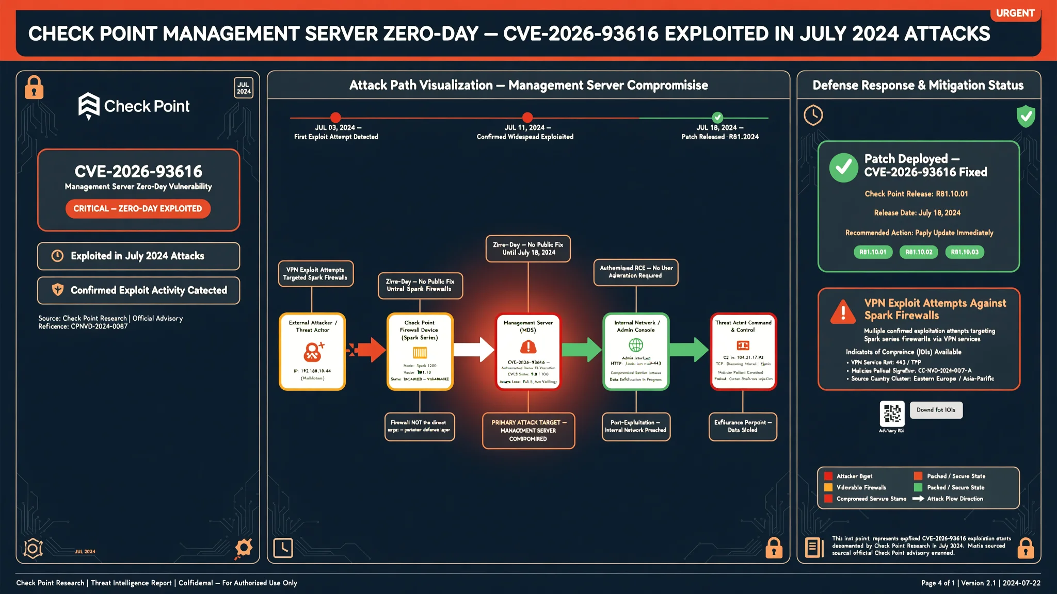
Task: Click the Exfiltration Data Stolen label box
Action: click(743, 426)
